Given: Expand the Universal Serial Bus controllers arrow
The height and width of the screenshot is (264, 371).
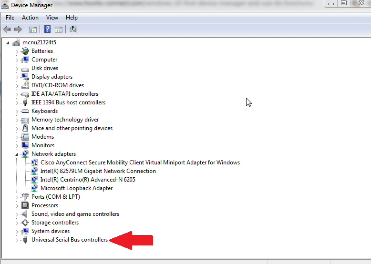Looking at the screenshot, I should pos(17,240).
